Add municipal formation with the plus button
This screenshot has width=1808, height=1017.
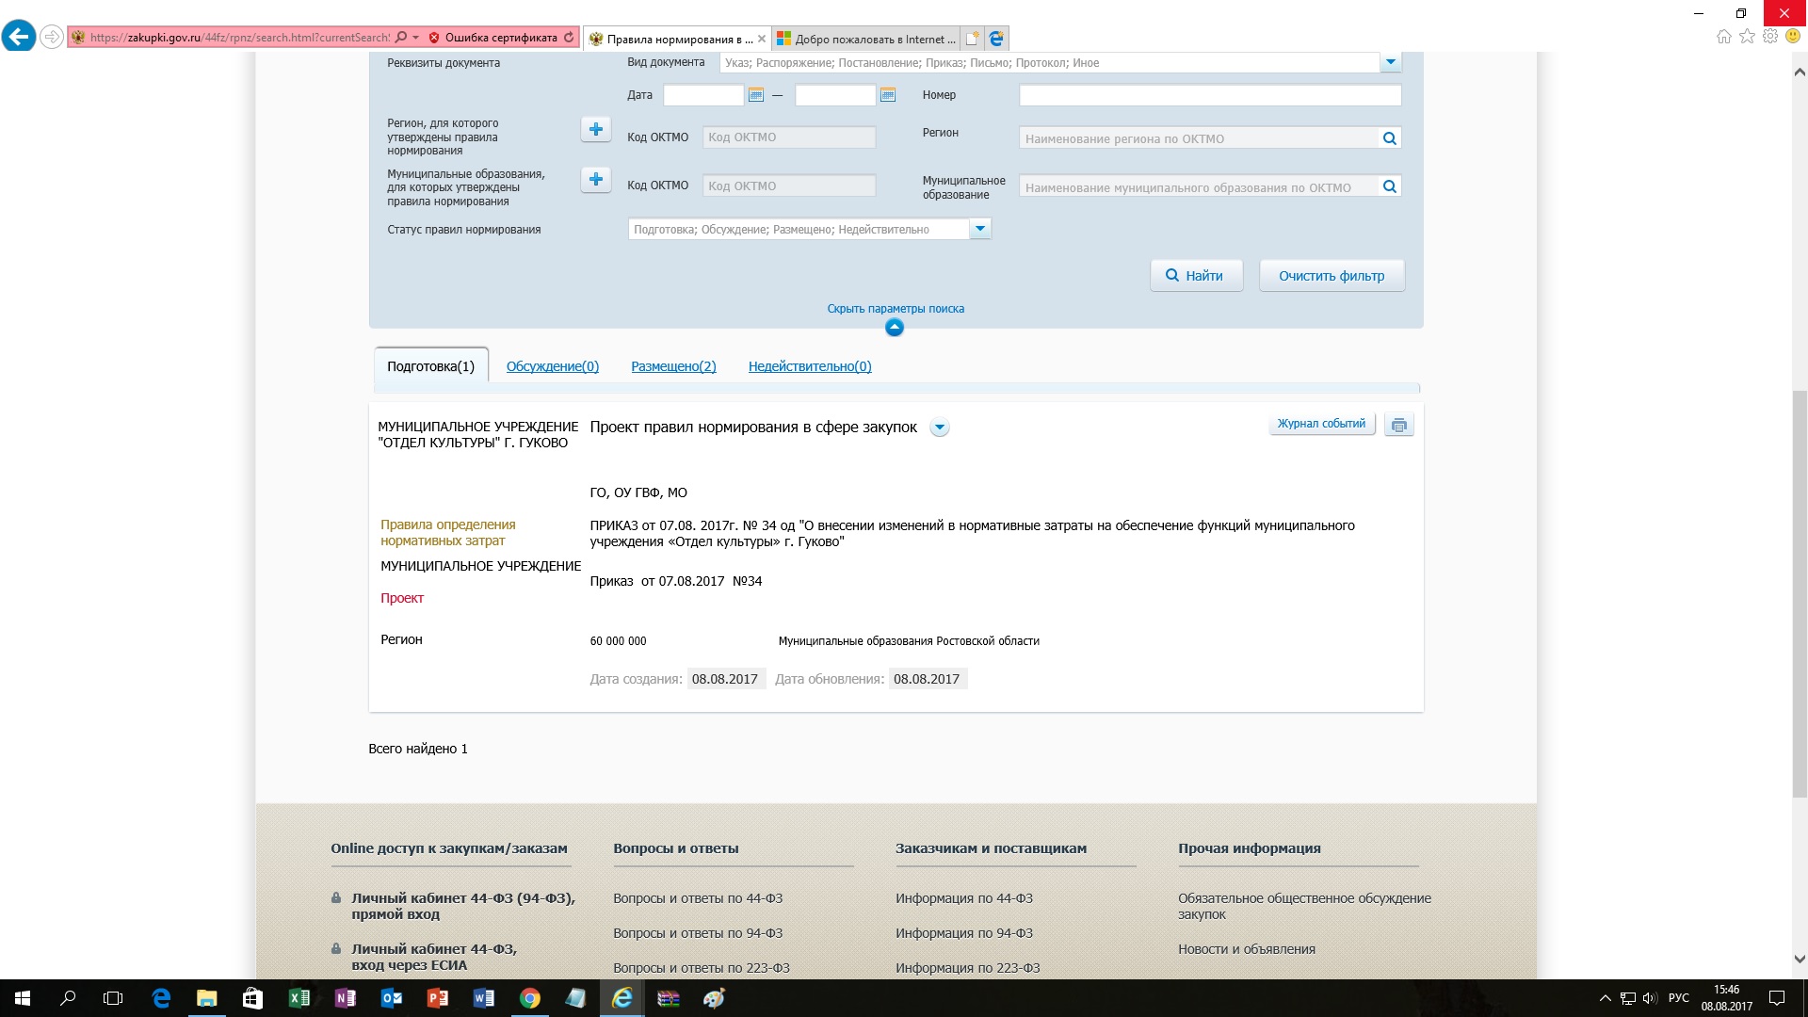pyautogui.click(x=595, y=179)
